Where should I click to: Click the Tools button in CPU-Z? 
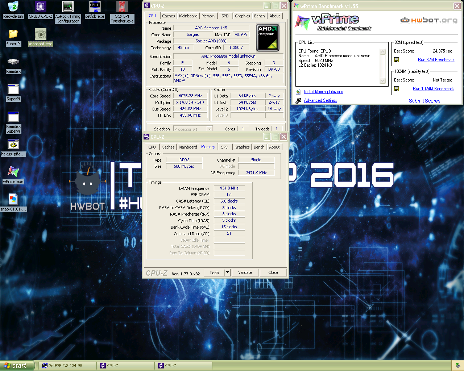[214, 272]
